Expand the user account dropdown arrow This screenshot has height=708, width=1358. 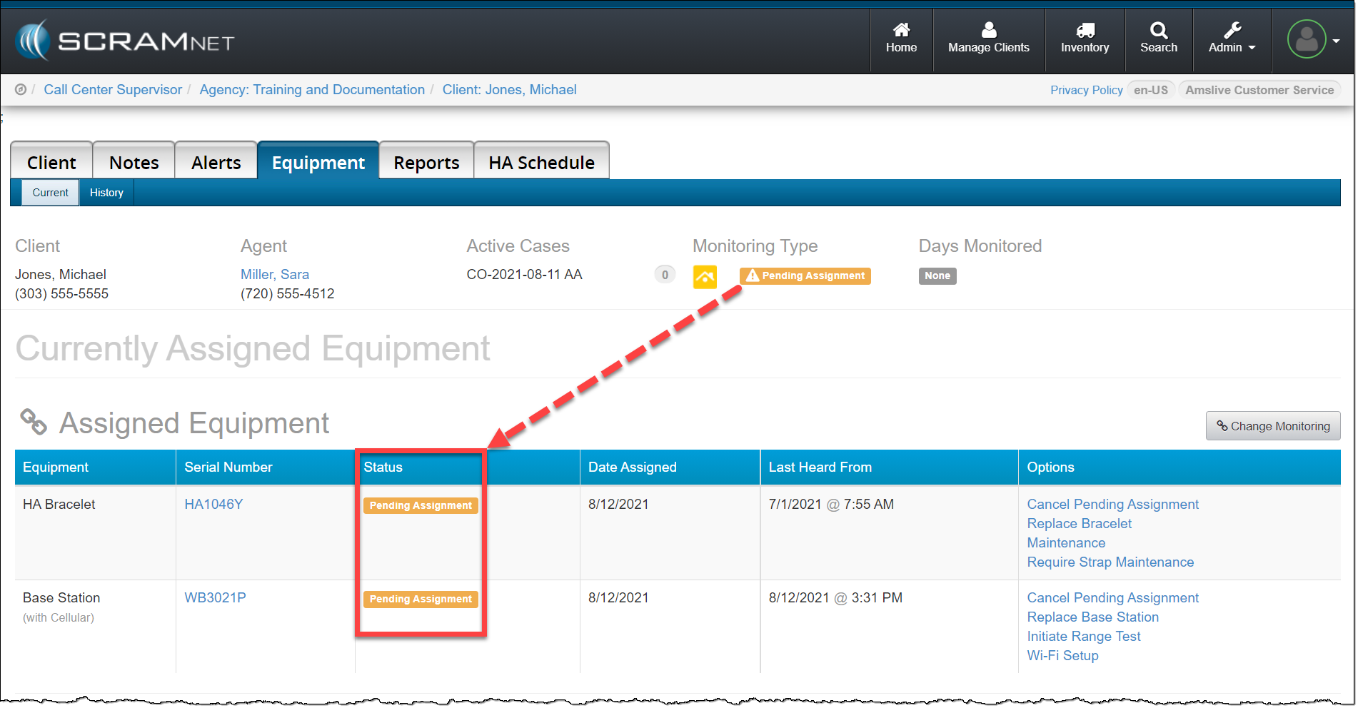[1336, 41]
